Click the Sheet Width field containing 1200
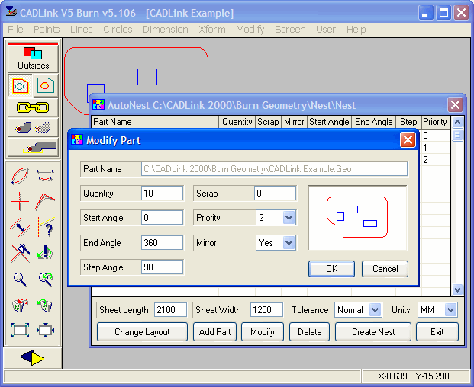The width and height of the screenshot is (474, 387). click(x=266, y=310)
